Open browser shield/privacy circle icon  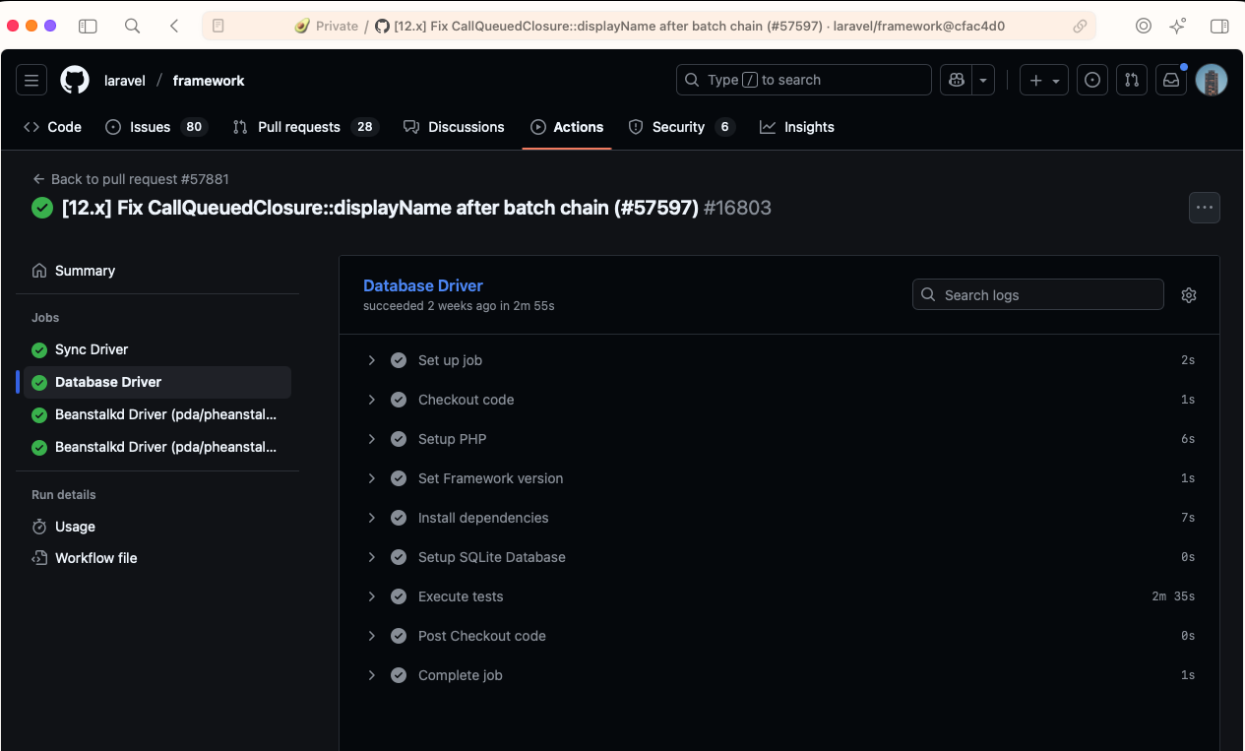coord(1144,27)
